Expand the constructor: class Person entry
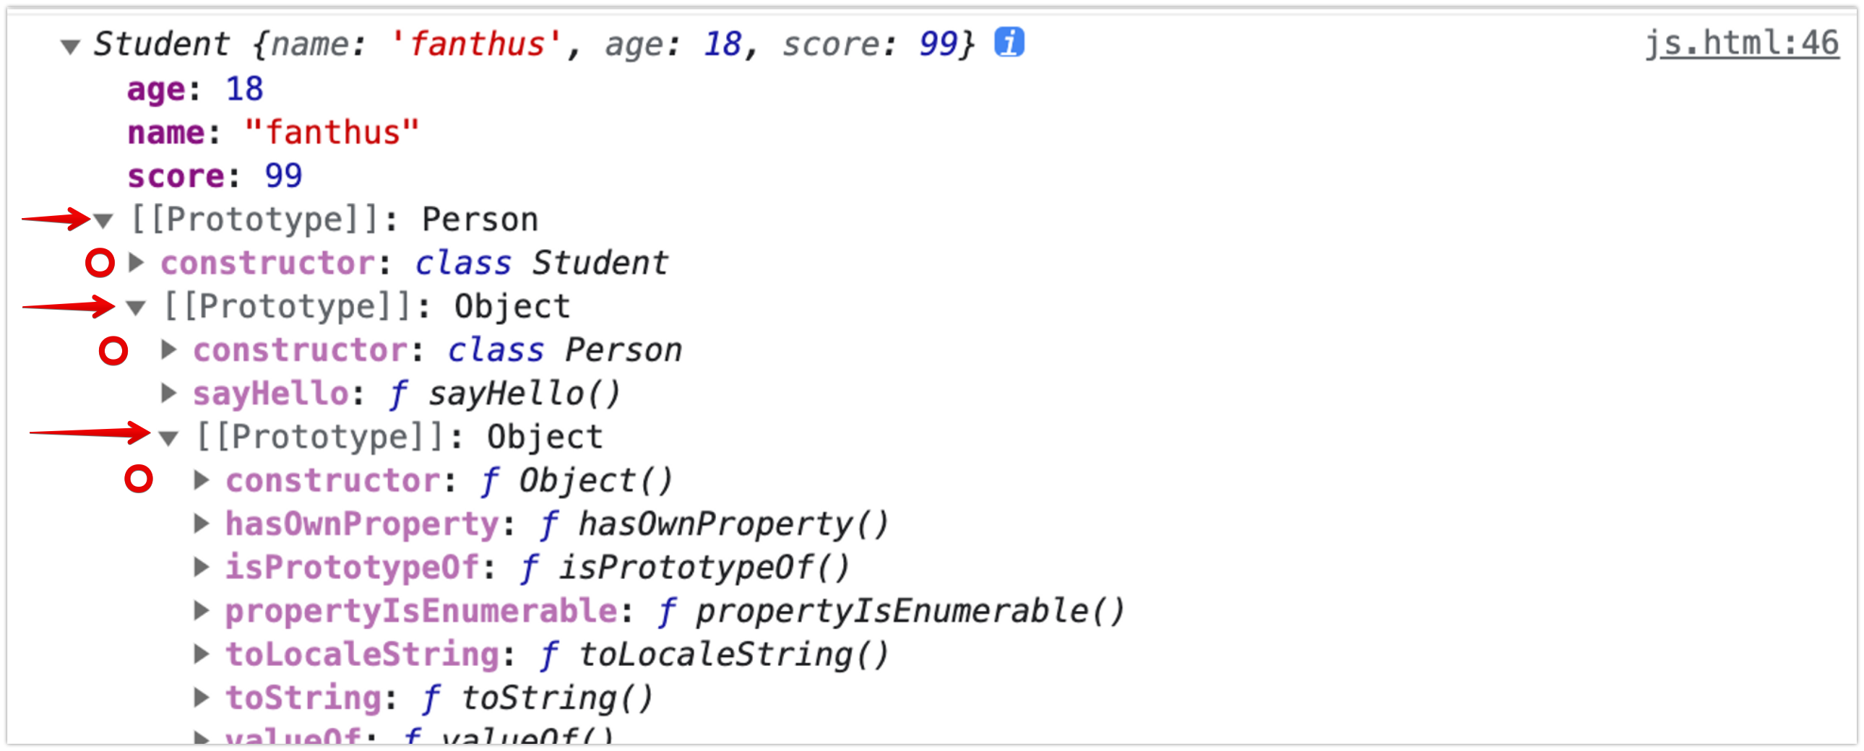This screenshot has height=751, width=1864. [x=168, y=350]
